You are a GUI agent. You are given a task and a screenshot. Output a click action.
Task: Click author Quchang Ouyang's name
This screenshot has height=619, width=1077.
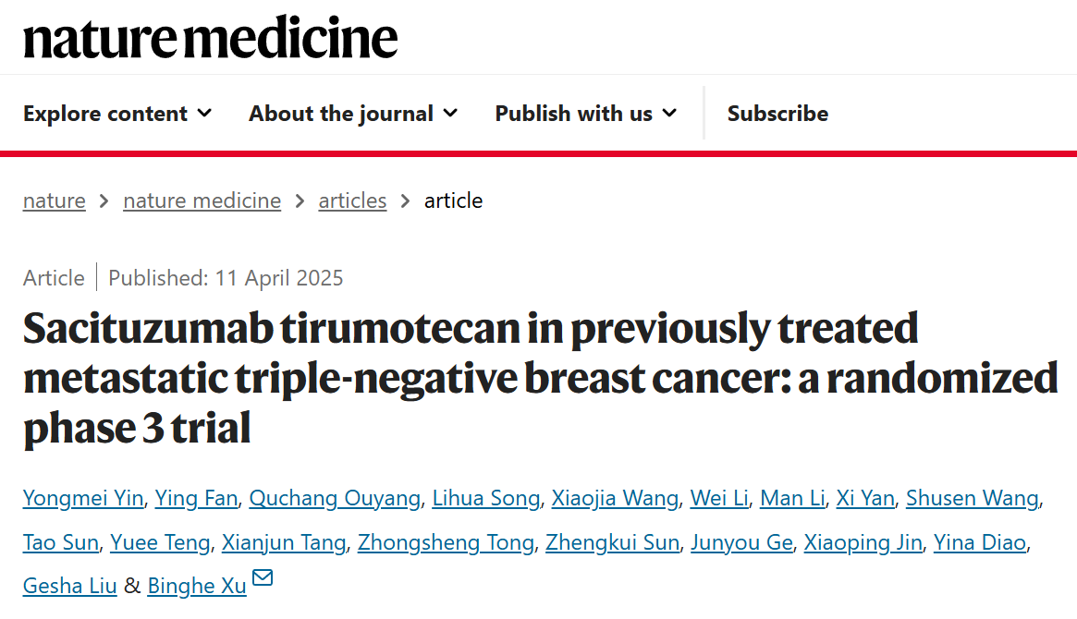[x=336, y=499]
